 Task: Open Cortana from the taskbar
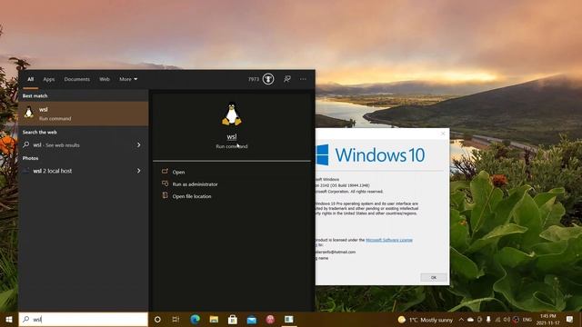[157, 319]
